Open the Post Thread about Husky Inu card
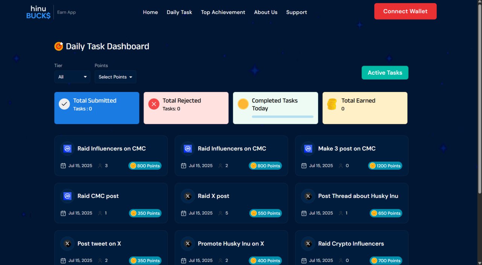 pyautogui.click(x=352, y=203)
